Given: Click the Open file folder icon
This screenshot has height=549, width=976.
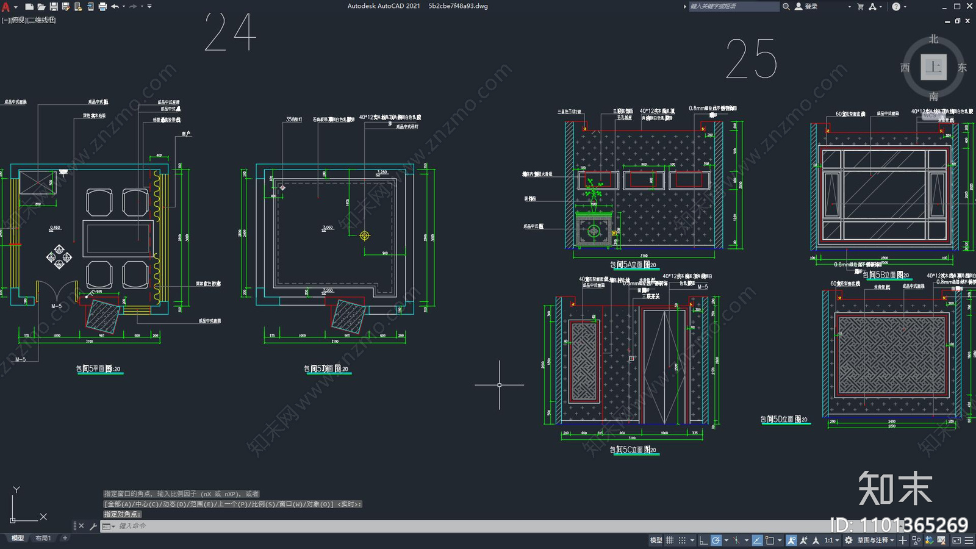Looking at the screenshot, I should [41, 7].
